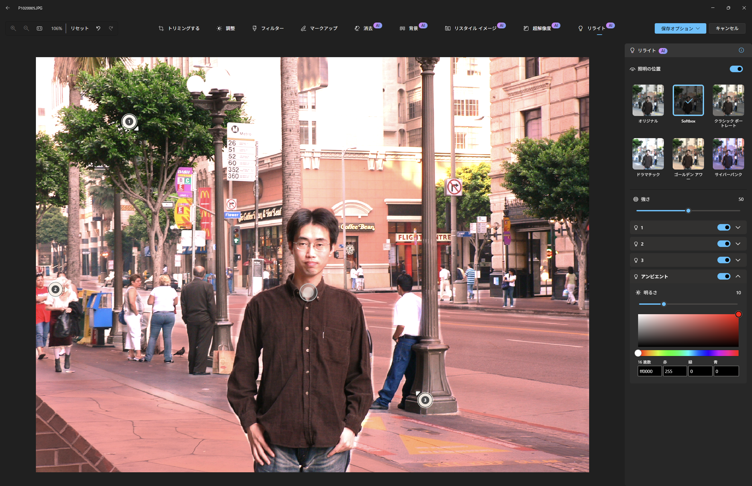The height and width of the screenshot is (486, 752).
Task: Click the zoom out magnifier icon
Action: pos(26,28)
